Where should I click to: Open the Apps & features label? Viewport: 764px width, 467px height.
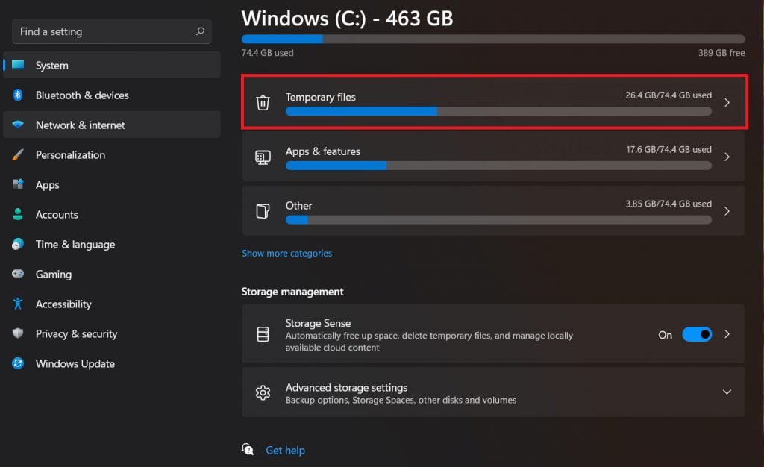tap(322, 151)
